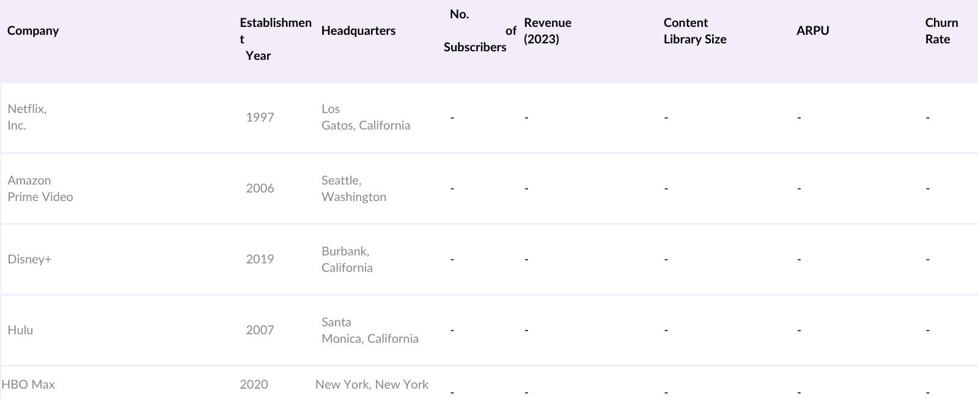Select the Churn Rate column header
The width and height of the screenshot is (978, 399).
tap(941, 31)
